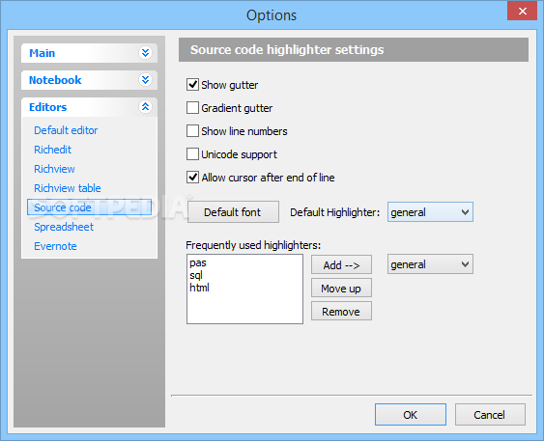
Task: Click the Move up button
Action: [341, 289]
